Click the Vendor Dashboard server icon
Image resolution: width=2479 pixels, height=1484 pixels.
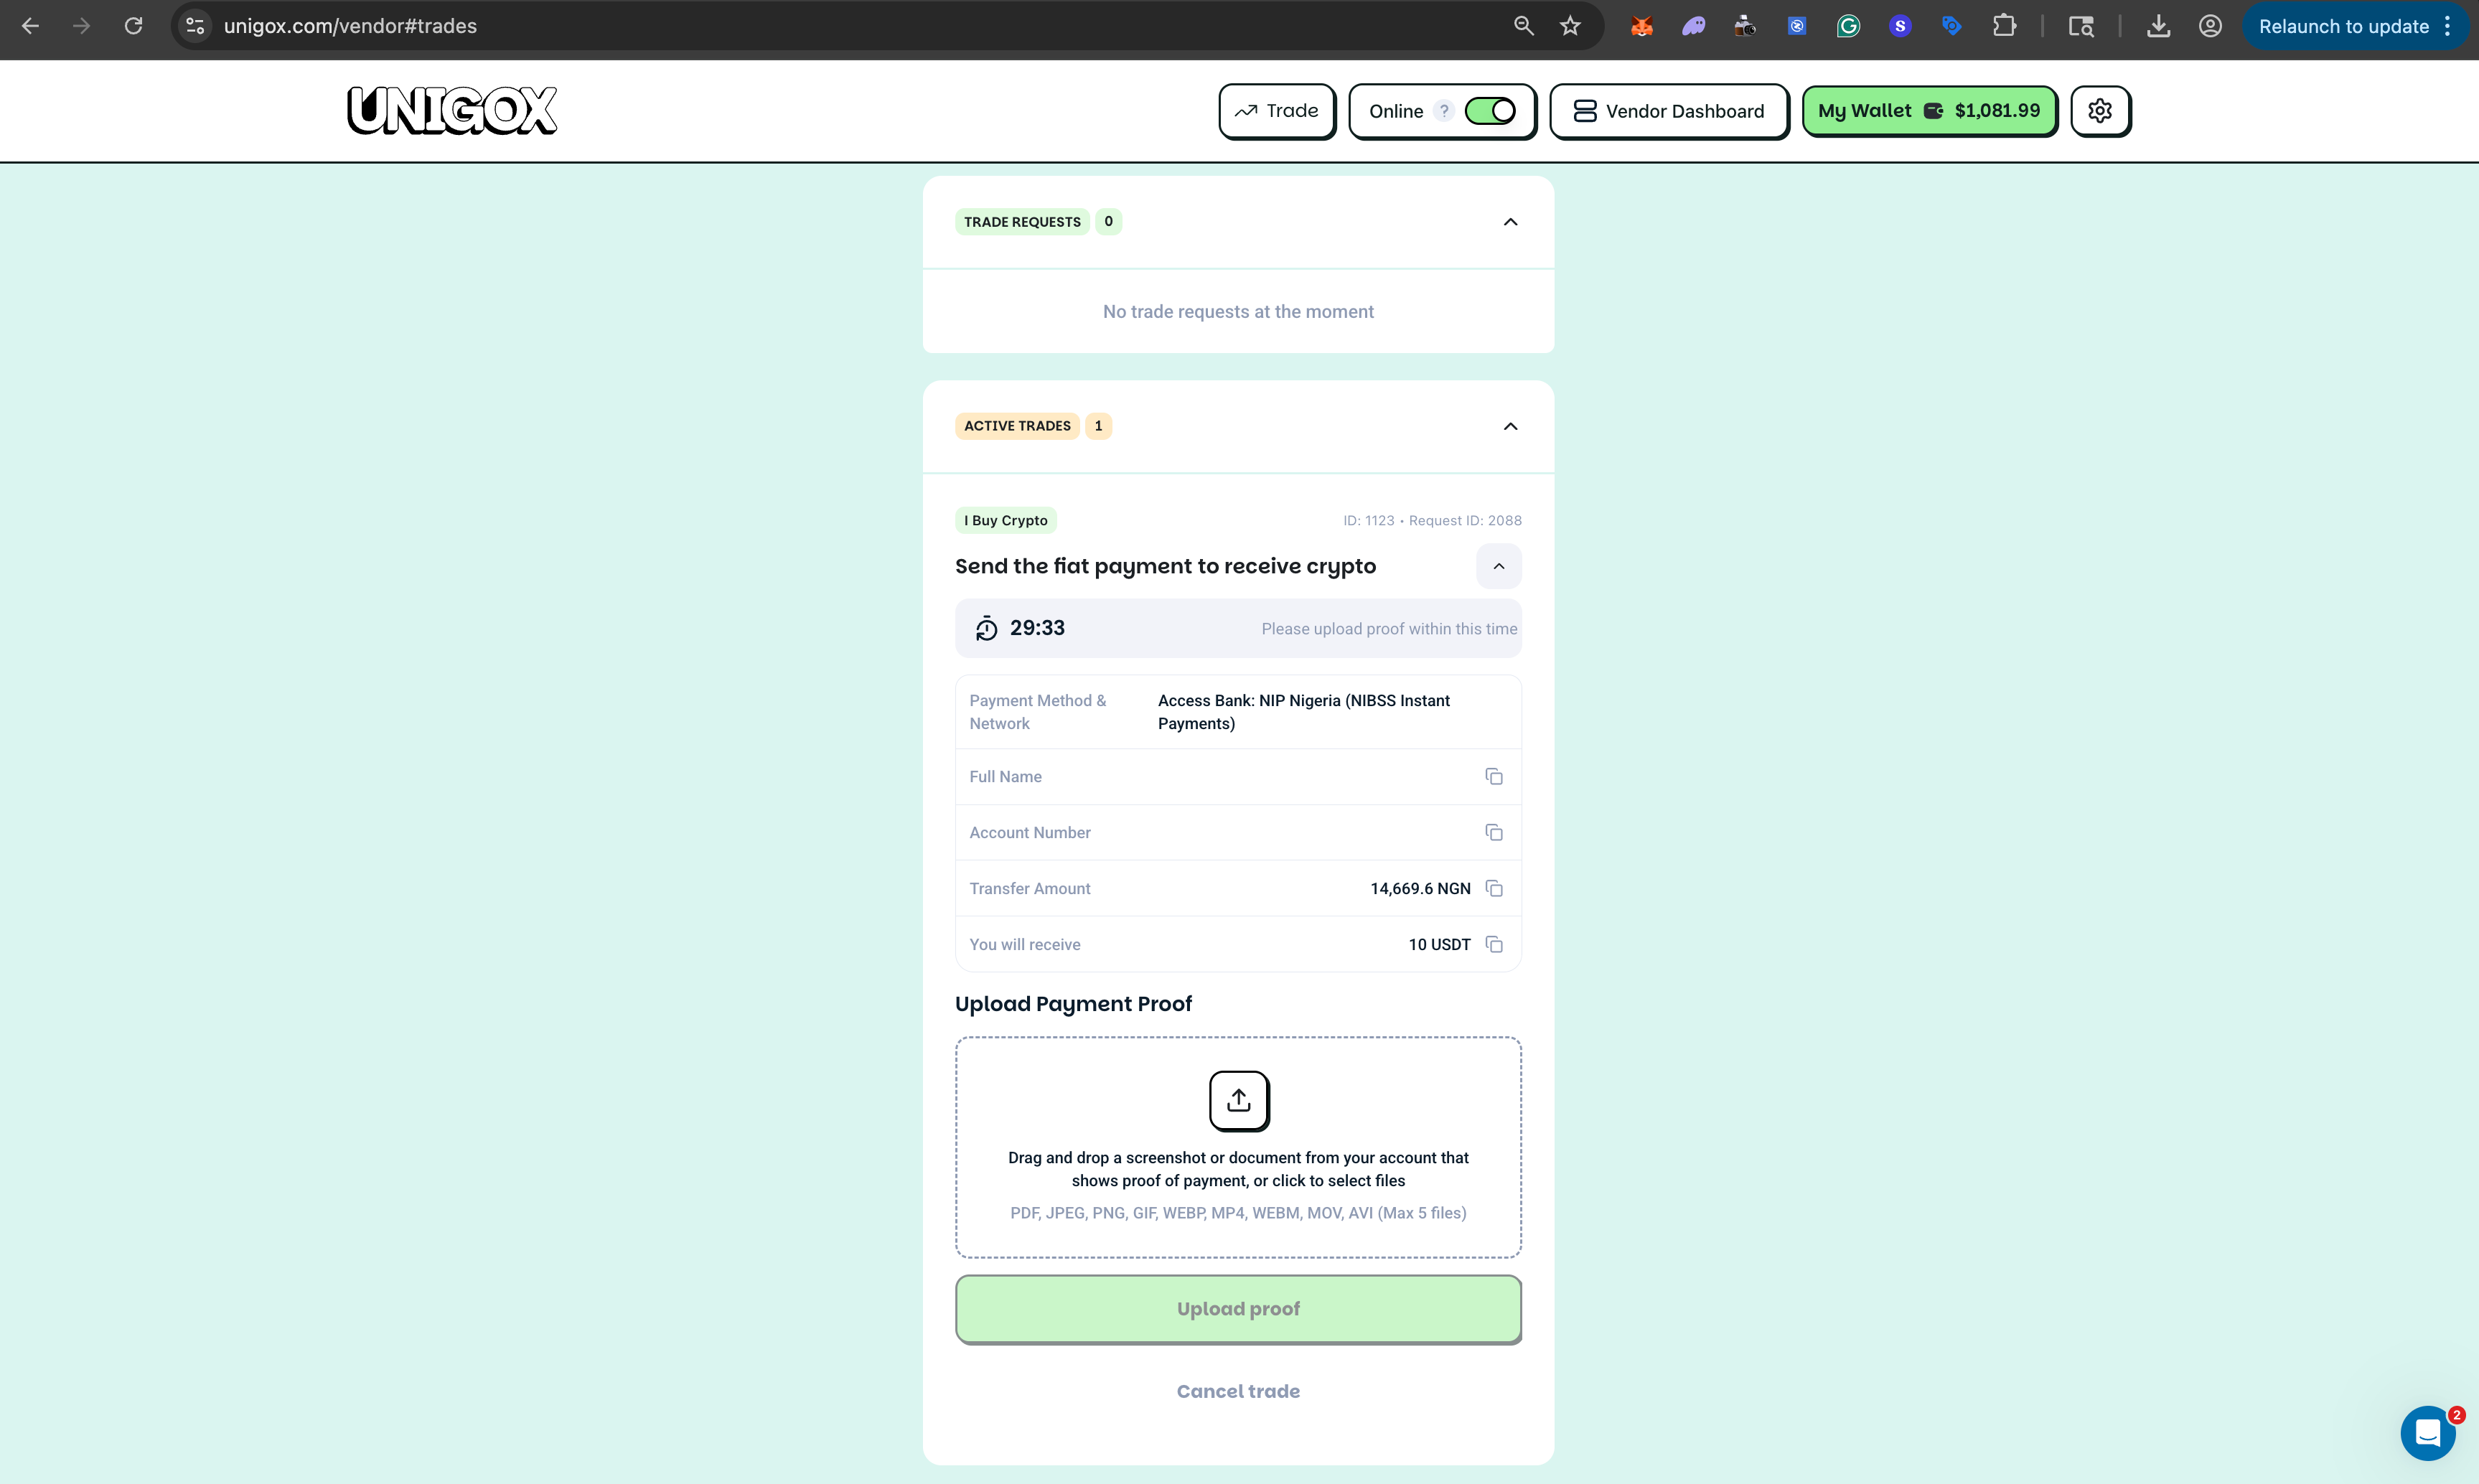(x=1584, y=111)
